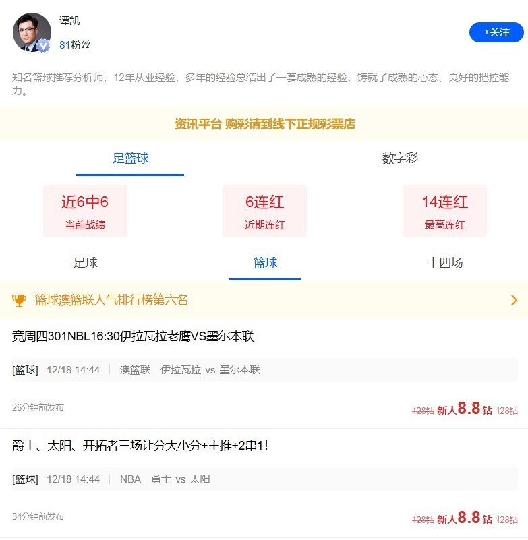This screenshot has width=528, height=540.
Task: Click the NBA 勇士 vs 太阳 match info
Action: 165,479
